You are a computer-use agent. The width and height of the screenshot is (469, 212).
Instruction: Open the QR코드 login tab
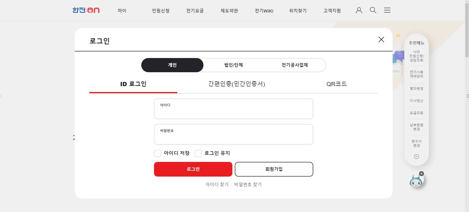pyautogui.click(x=337, y=84)
